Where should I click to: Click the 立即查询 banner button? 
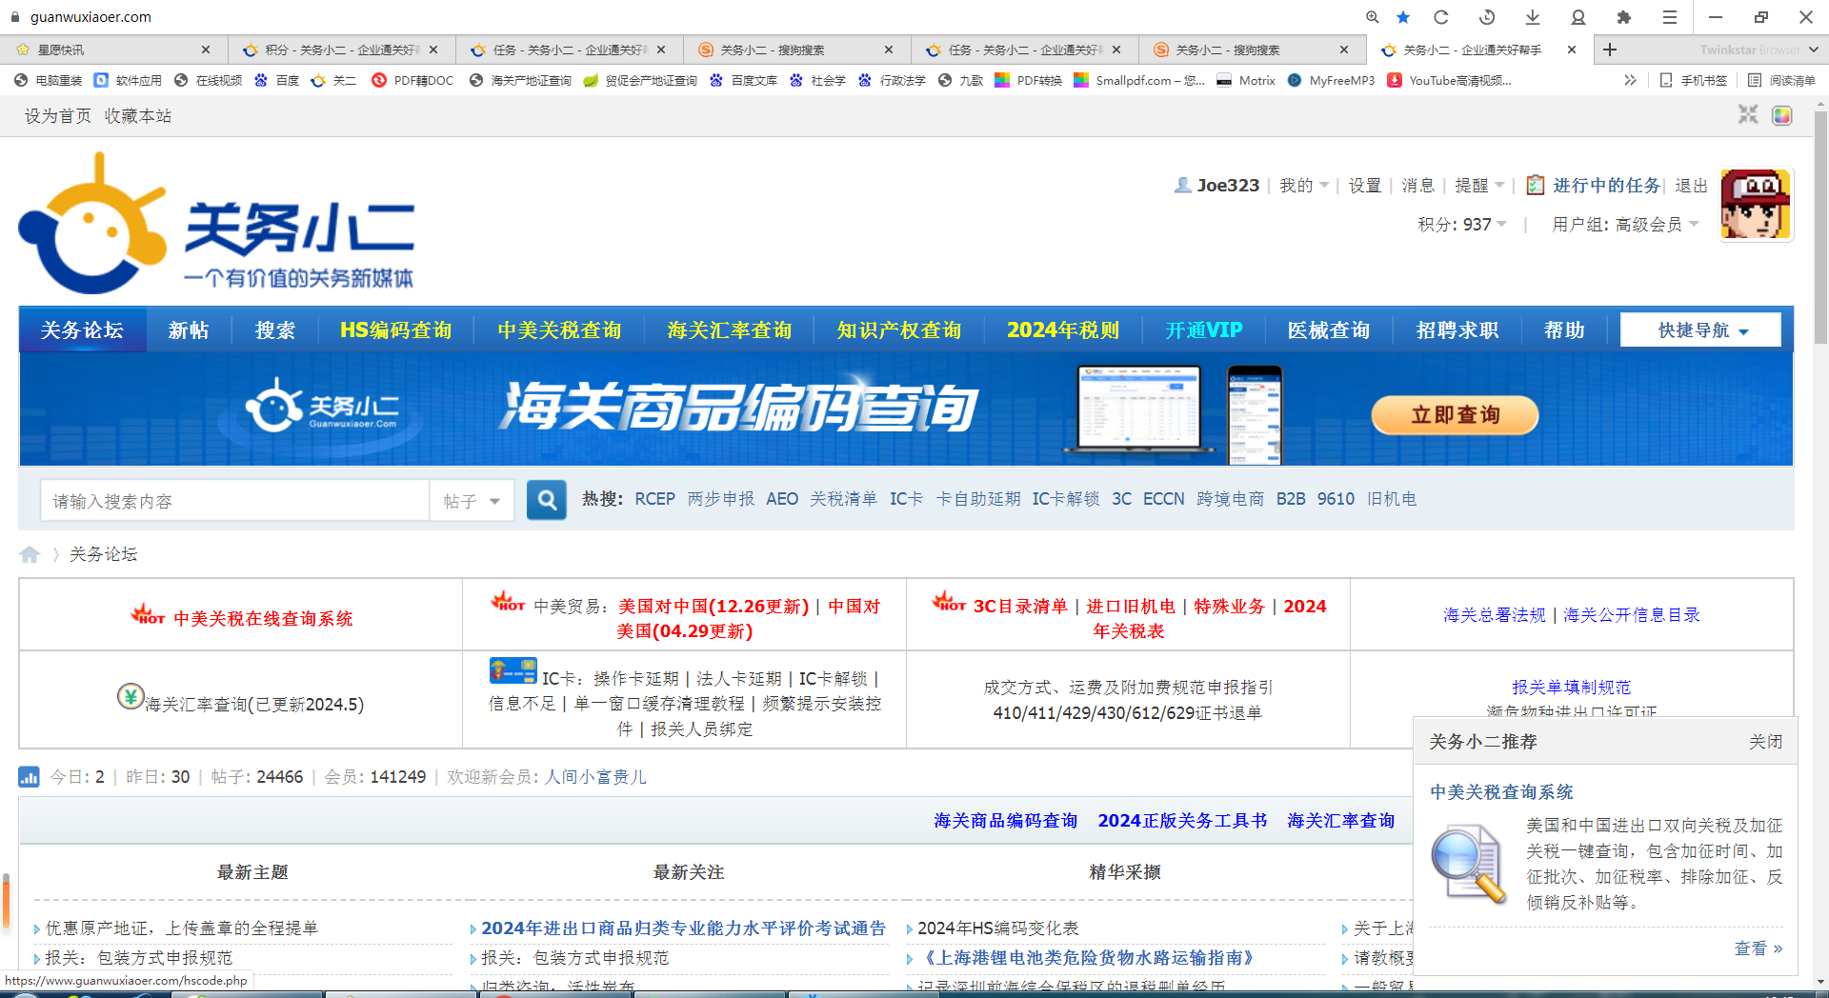[1455, 415]
